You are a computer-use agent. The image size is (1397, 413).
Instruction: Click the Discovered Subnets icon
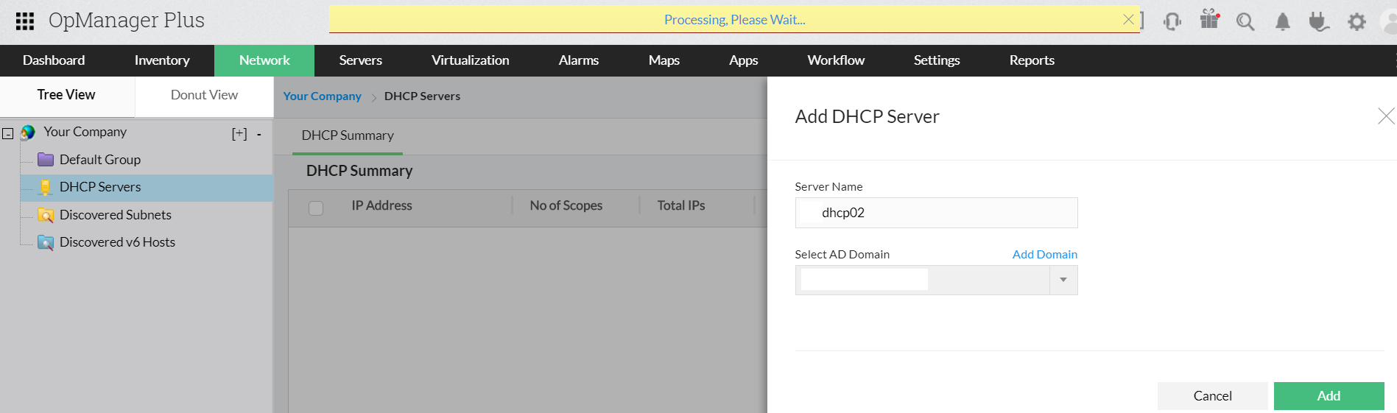(46, 215)
